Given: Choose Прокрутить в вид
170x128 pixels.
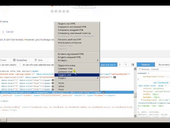Looking at the screenshot, I should [x=77, y=65].
